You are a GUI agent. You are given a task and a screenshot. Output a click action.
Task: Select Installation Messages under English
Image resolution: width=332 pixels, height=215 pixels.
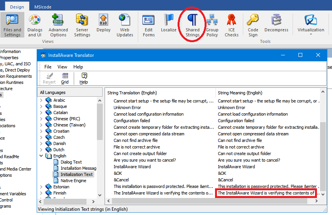coord(78,168)
